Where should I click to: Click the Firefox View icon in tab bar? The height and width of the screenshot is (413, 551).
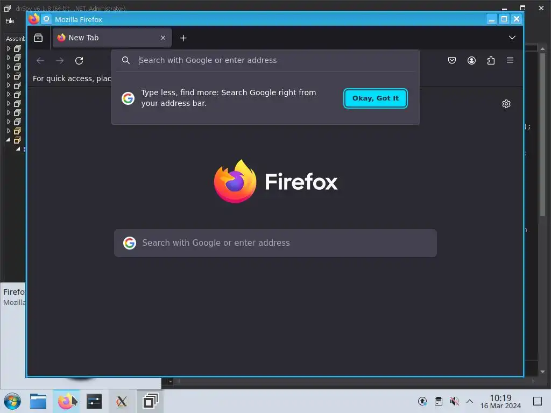click(38, 38)
